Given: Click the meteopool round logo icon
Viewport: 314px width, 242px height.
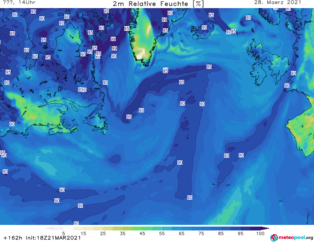Looking at the screenshot, I should (x=274, y=238).
